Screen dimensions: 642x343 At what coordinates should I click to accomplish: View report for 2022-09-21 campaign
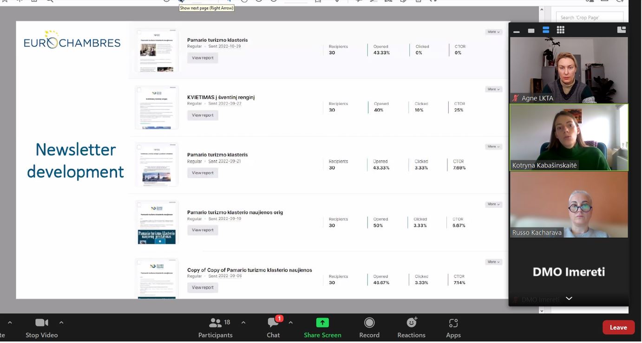click(203, 173)
